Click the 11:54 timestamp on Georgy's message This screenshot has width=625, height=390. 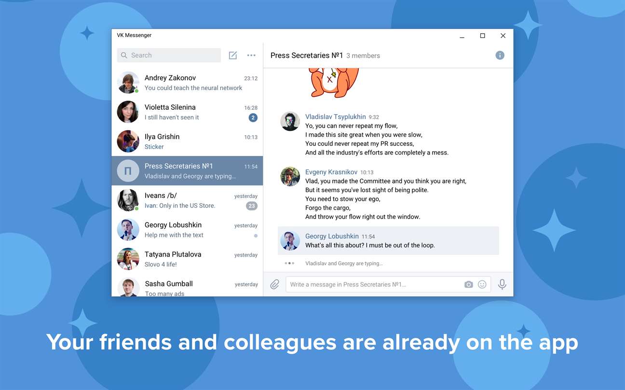[x=368, y=236]
